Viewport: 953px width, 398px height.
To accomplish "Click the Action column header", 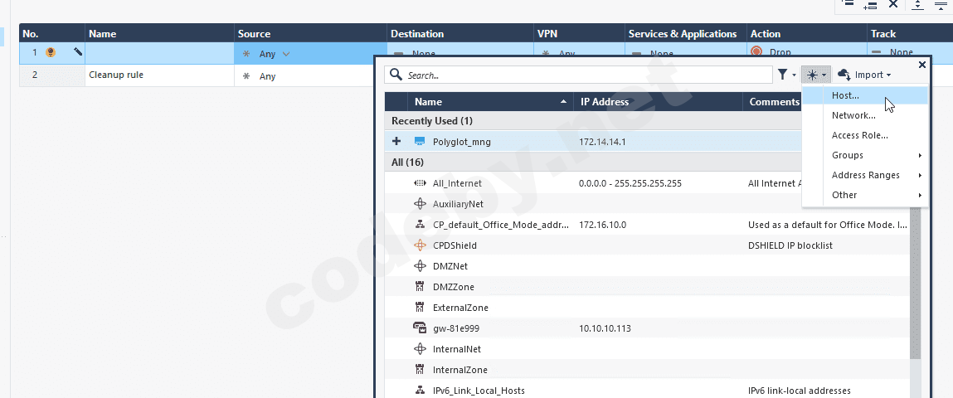I will click(806, 33).
